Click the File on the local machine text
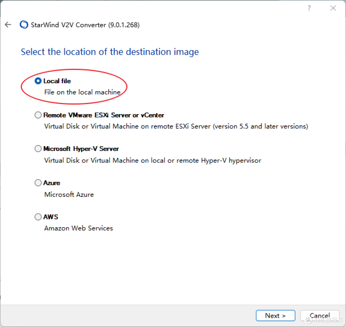 [82, 92]
